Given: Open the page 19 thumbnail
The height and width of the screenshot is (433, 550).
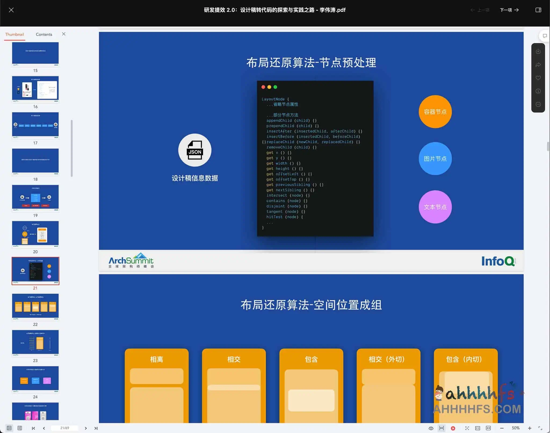Looking at the screenshot, I should (35, 198).
